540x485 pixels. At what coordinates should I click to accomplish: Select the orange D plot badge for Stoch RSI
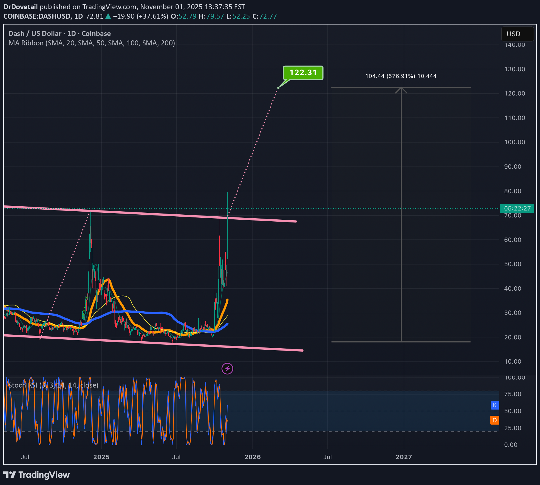pos(495,420)
